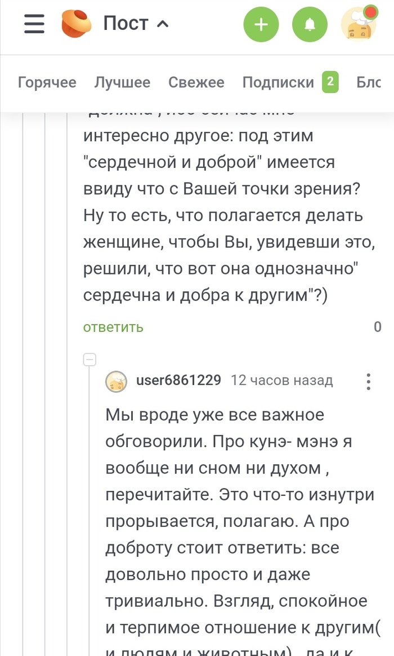Image resolution: width=394 pixels, height=656 pixels.
Task: Go to the Свежее tab
Action: click(196, 82)
